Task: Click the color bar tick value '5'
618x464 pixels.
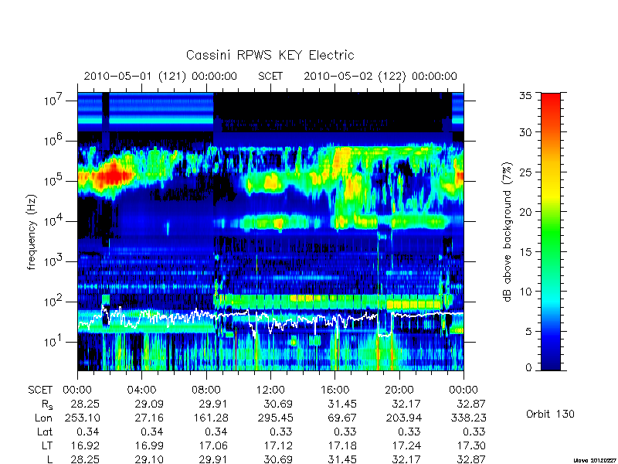Action: click(x=529, y=332)
